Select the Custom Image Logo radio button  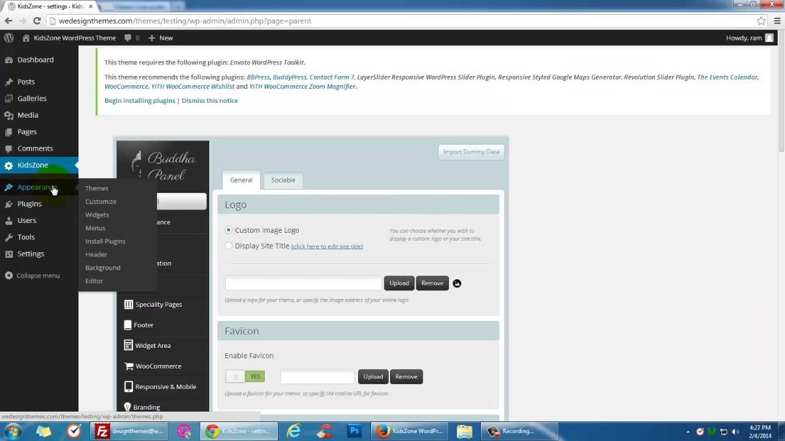click(229, 230)
